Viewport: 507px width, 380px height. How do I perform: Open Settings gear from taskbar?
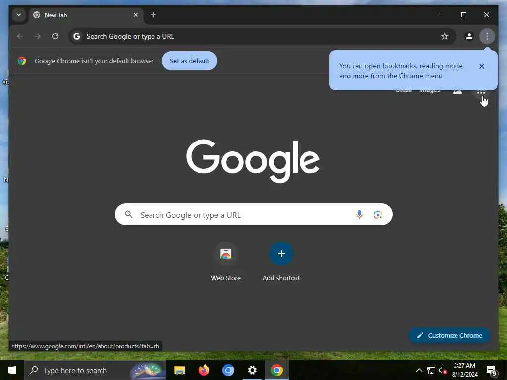[252, 370]
